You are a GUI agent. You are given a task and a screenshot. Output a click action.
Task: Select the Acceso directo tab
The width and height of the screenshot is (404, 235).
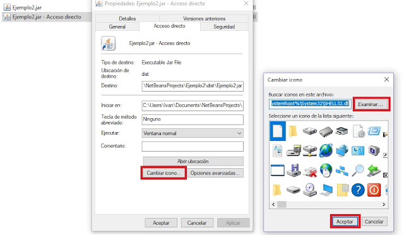[170, 26]
